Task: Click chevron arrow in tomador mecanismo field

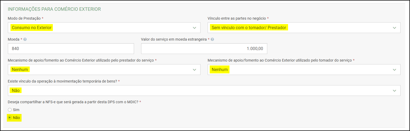Action: pyautogui.click(x=394, y=69)
